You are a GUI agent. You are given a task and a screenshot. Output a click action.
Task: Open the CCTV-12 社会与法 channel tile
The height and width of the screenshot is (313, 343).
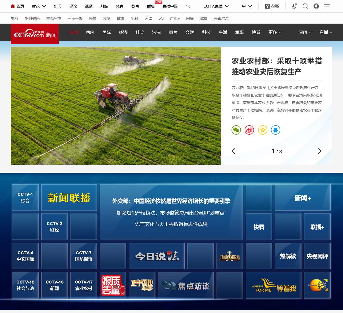25,285
